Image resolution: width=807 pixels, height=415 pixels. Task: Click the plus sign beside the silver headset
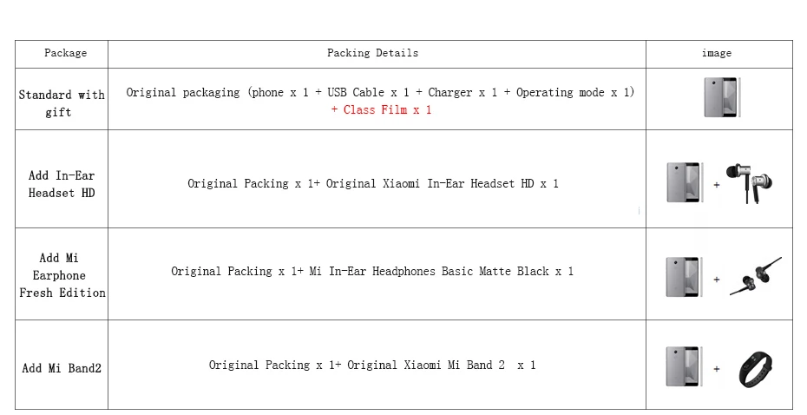(x=717, y=185)
